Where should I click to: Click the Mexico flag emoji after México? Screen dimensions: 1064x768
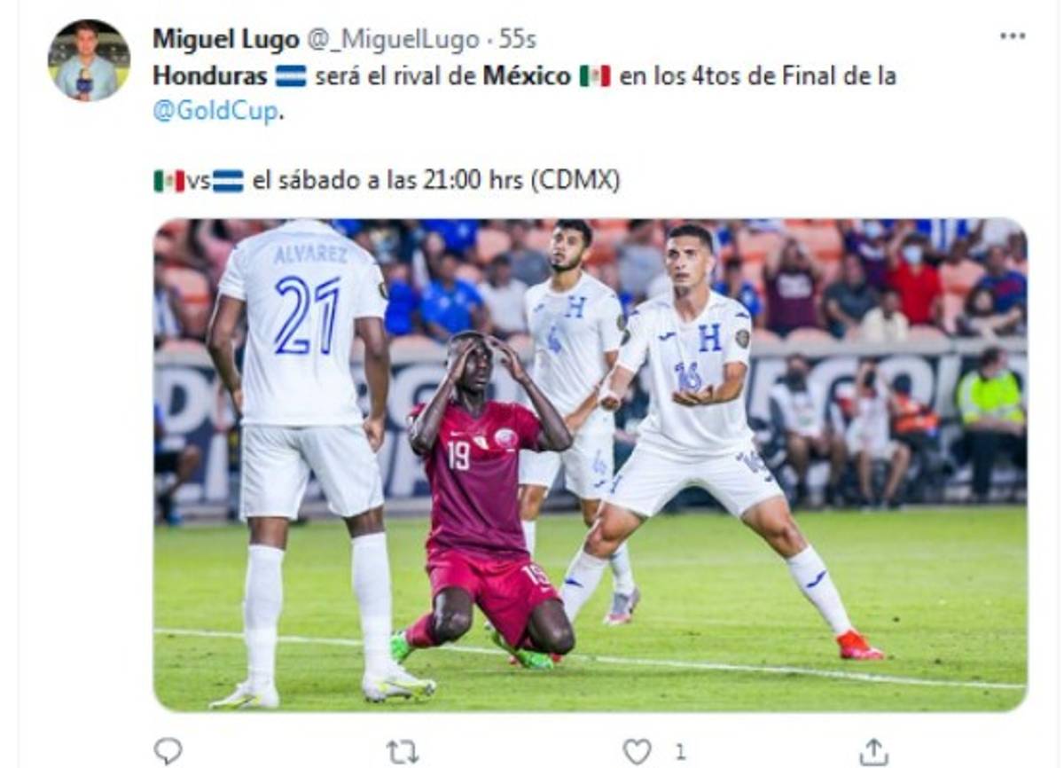595,76
